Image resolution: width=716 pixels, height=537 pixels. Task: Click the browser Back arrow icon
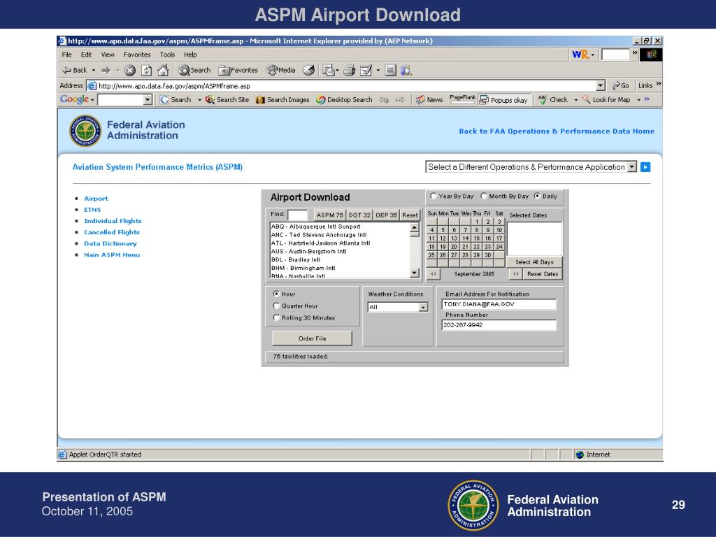[x=66, y=71]
